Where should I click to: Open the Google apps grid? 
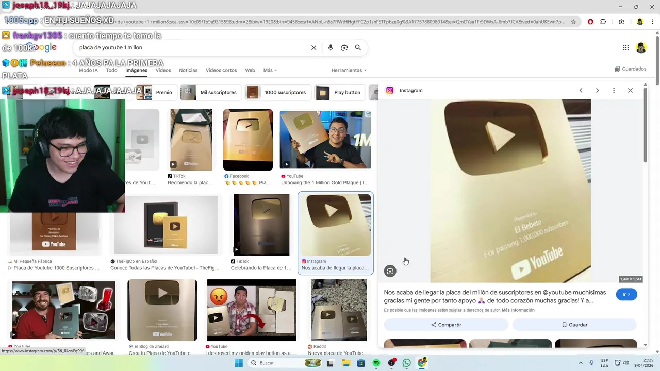[x=626, y=48]
